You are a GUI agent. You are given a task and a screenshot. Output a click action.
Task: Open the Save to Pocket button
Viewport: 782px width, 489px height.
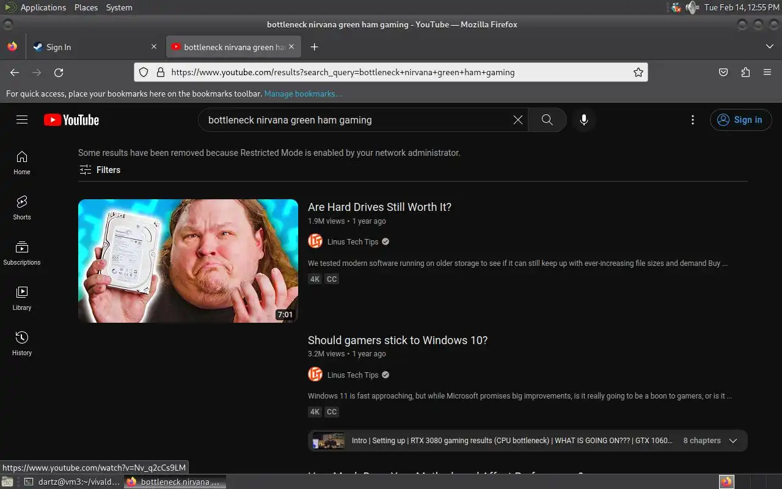pos(723,72)
